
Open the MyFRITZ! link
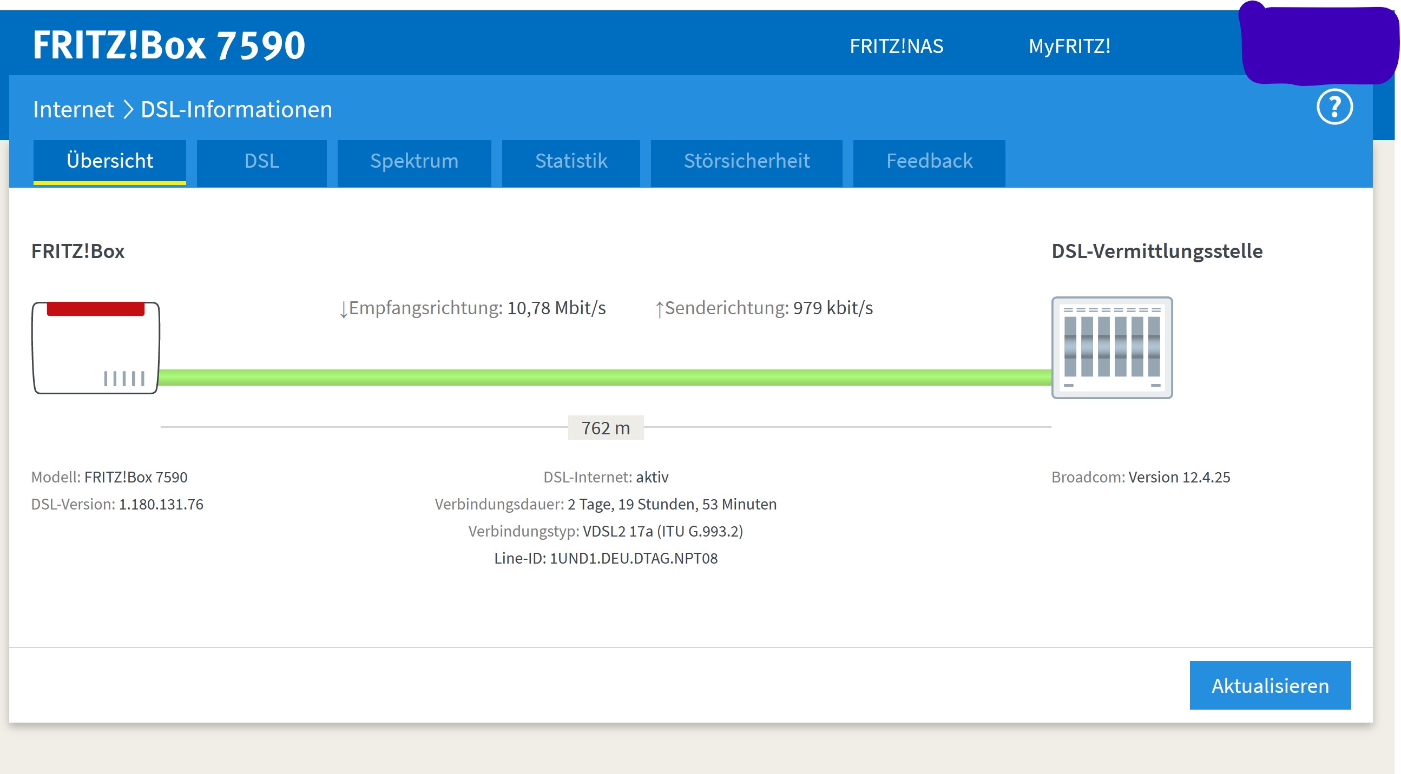(1069, 46)
